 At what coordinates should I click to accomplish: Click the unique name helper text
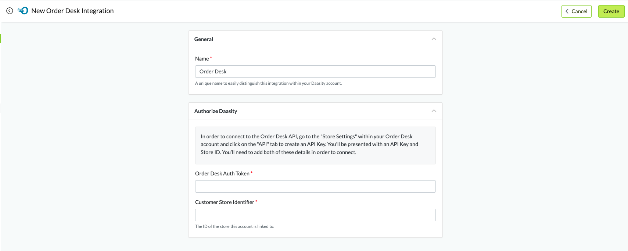click(268, 83)
